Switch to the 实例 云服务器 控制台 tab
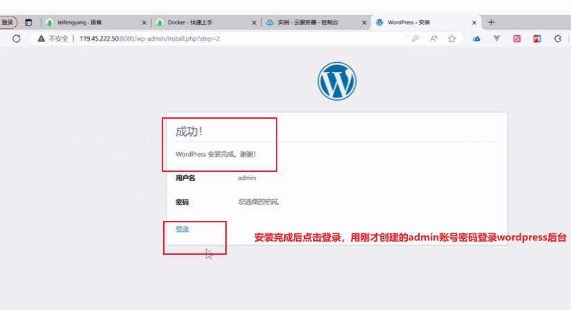571x310 pixels. (315, 23)
